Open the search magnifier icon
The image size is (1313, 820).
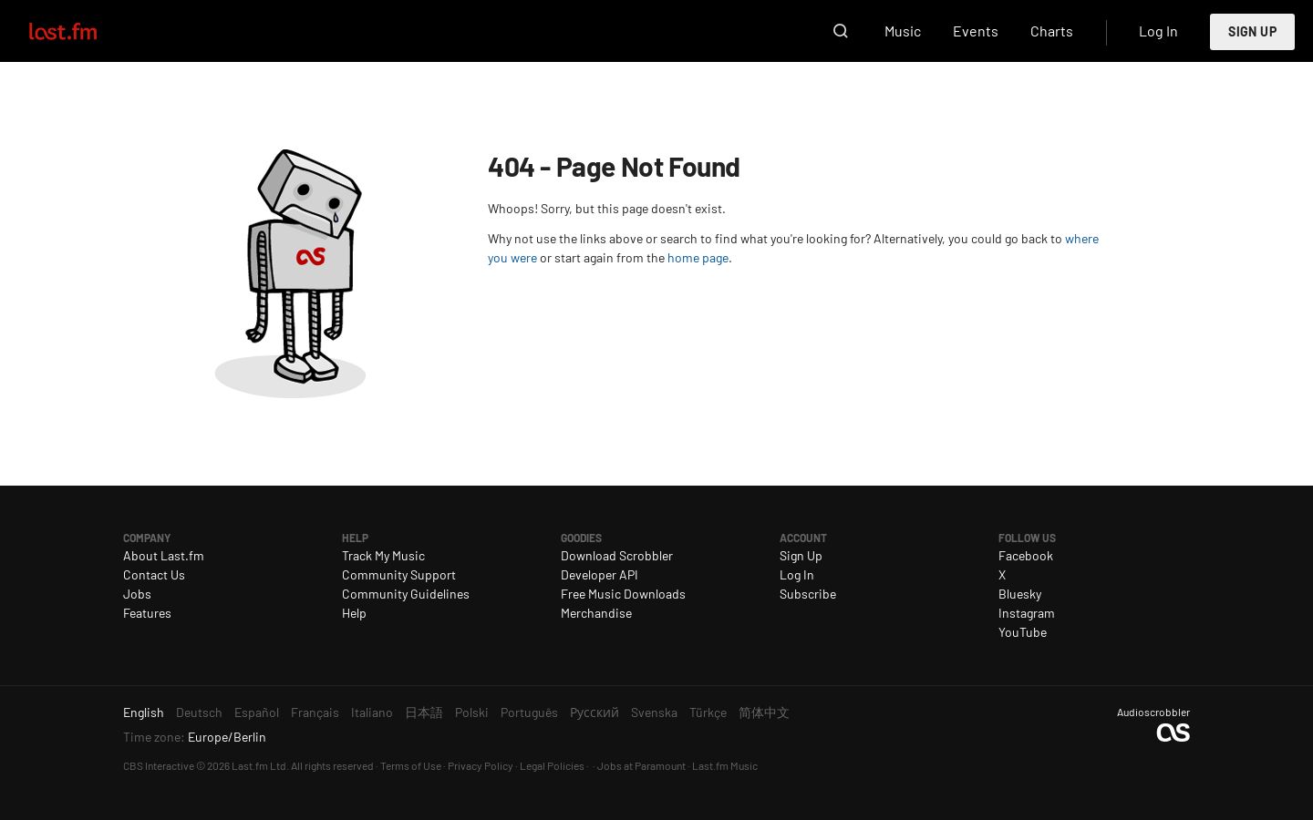tap(841, 31)
